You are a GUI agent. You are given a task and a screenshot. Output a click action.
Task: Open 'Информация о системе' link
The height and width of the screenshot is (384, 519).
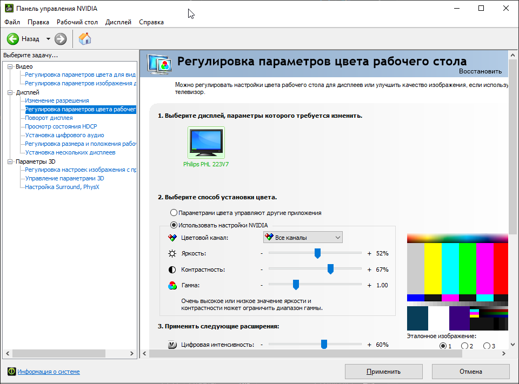(x=49, y=372)
